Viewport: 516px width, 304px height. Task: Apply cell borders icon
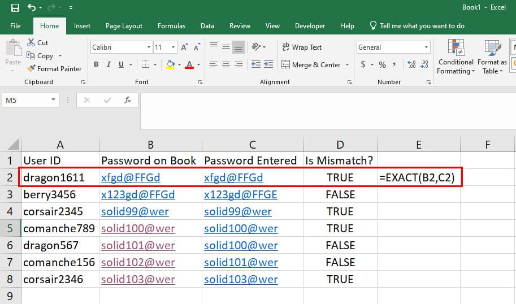(x=145, y=64)
